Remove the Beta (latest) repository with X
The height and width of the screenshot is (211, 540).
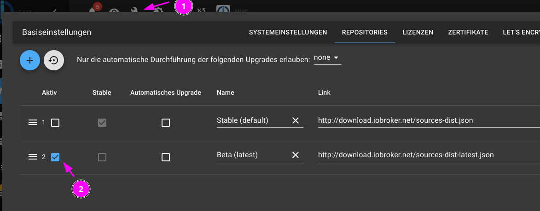pyautogui.click(x=296, y=155)
